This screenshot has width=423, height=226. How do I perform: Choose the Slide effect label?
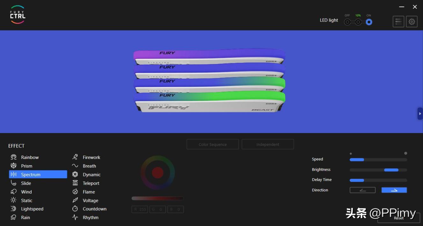coord(26,183)
